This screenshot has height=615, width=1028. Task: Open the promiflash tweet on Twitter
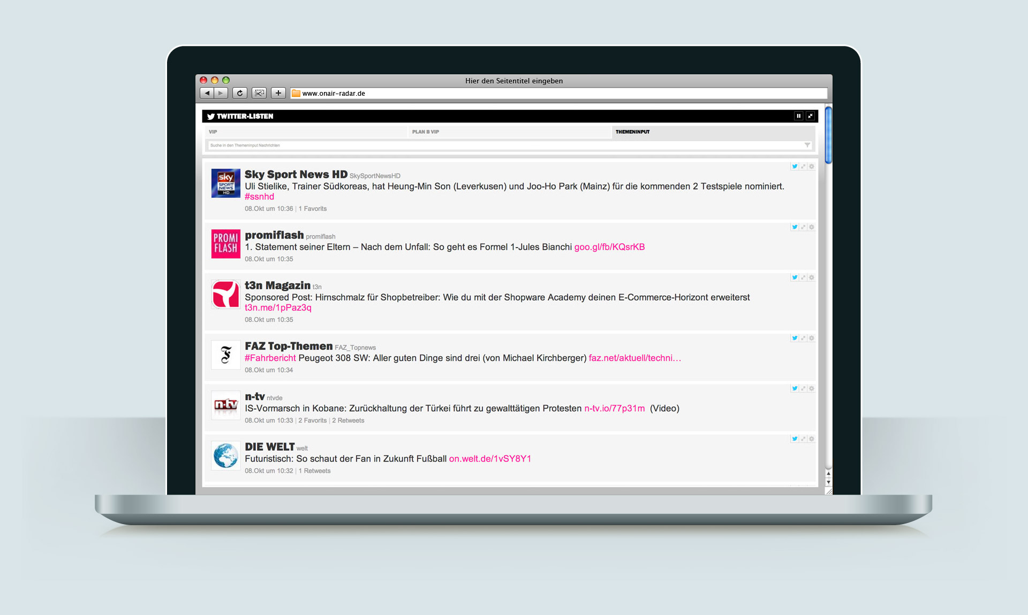click(795, 227)
